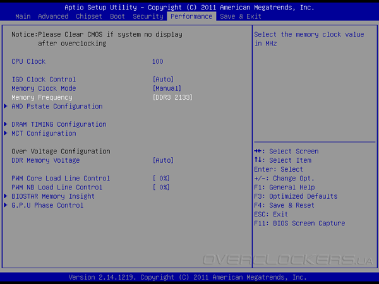The height and width of the screenshot is (284, 379).
Task: Click the up-down arrows Select Item icon
Action: point(258,160)
